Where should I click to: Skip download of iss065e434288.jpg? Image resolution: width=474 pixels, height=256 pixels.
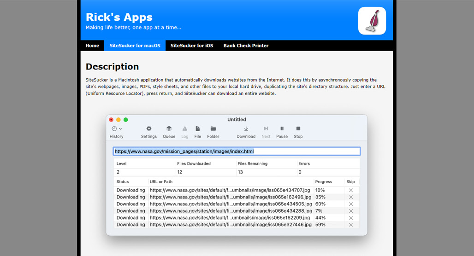[351, 211]
